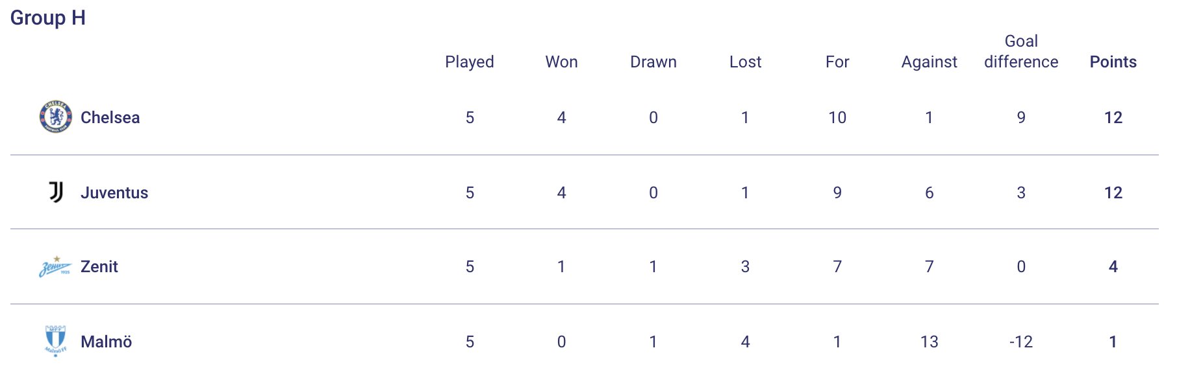Screen dimensions: 1177x372
Task: Select the Drawn column header
Action: (653, 62)
